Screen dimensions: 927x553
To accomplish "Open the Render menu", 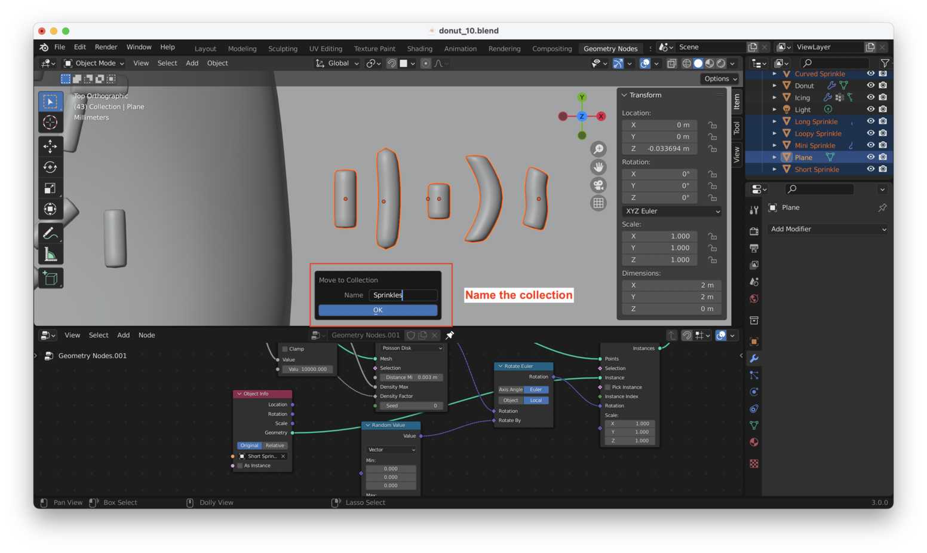I will point(106,47).
